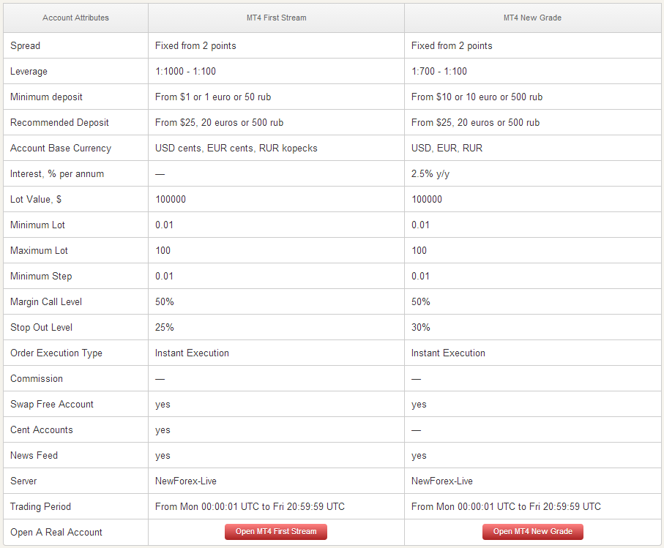Select the Trading Period row label
The height and width of the screenshot is (548, 664).
[40, 506]
